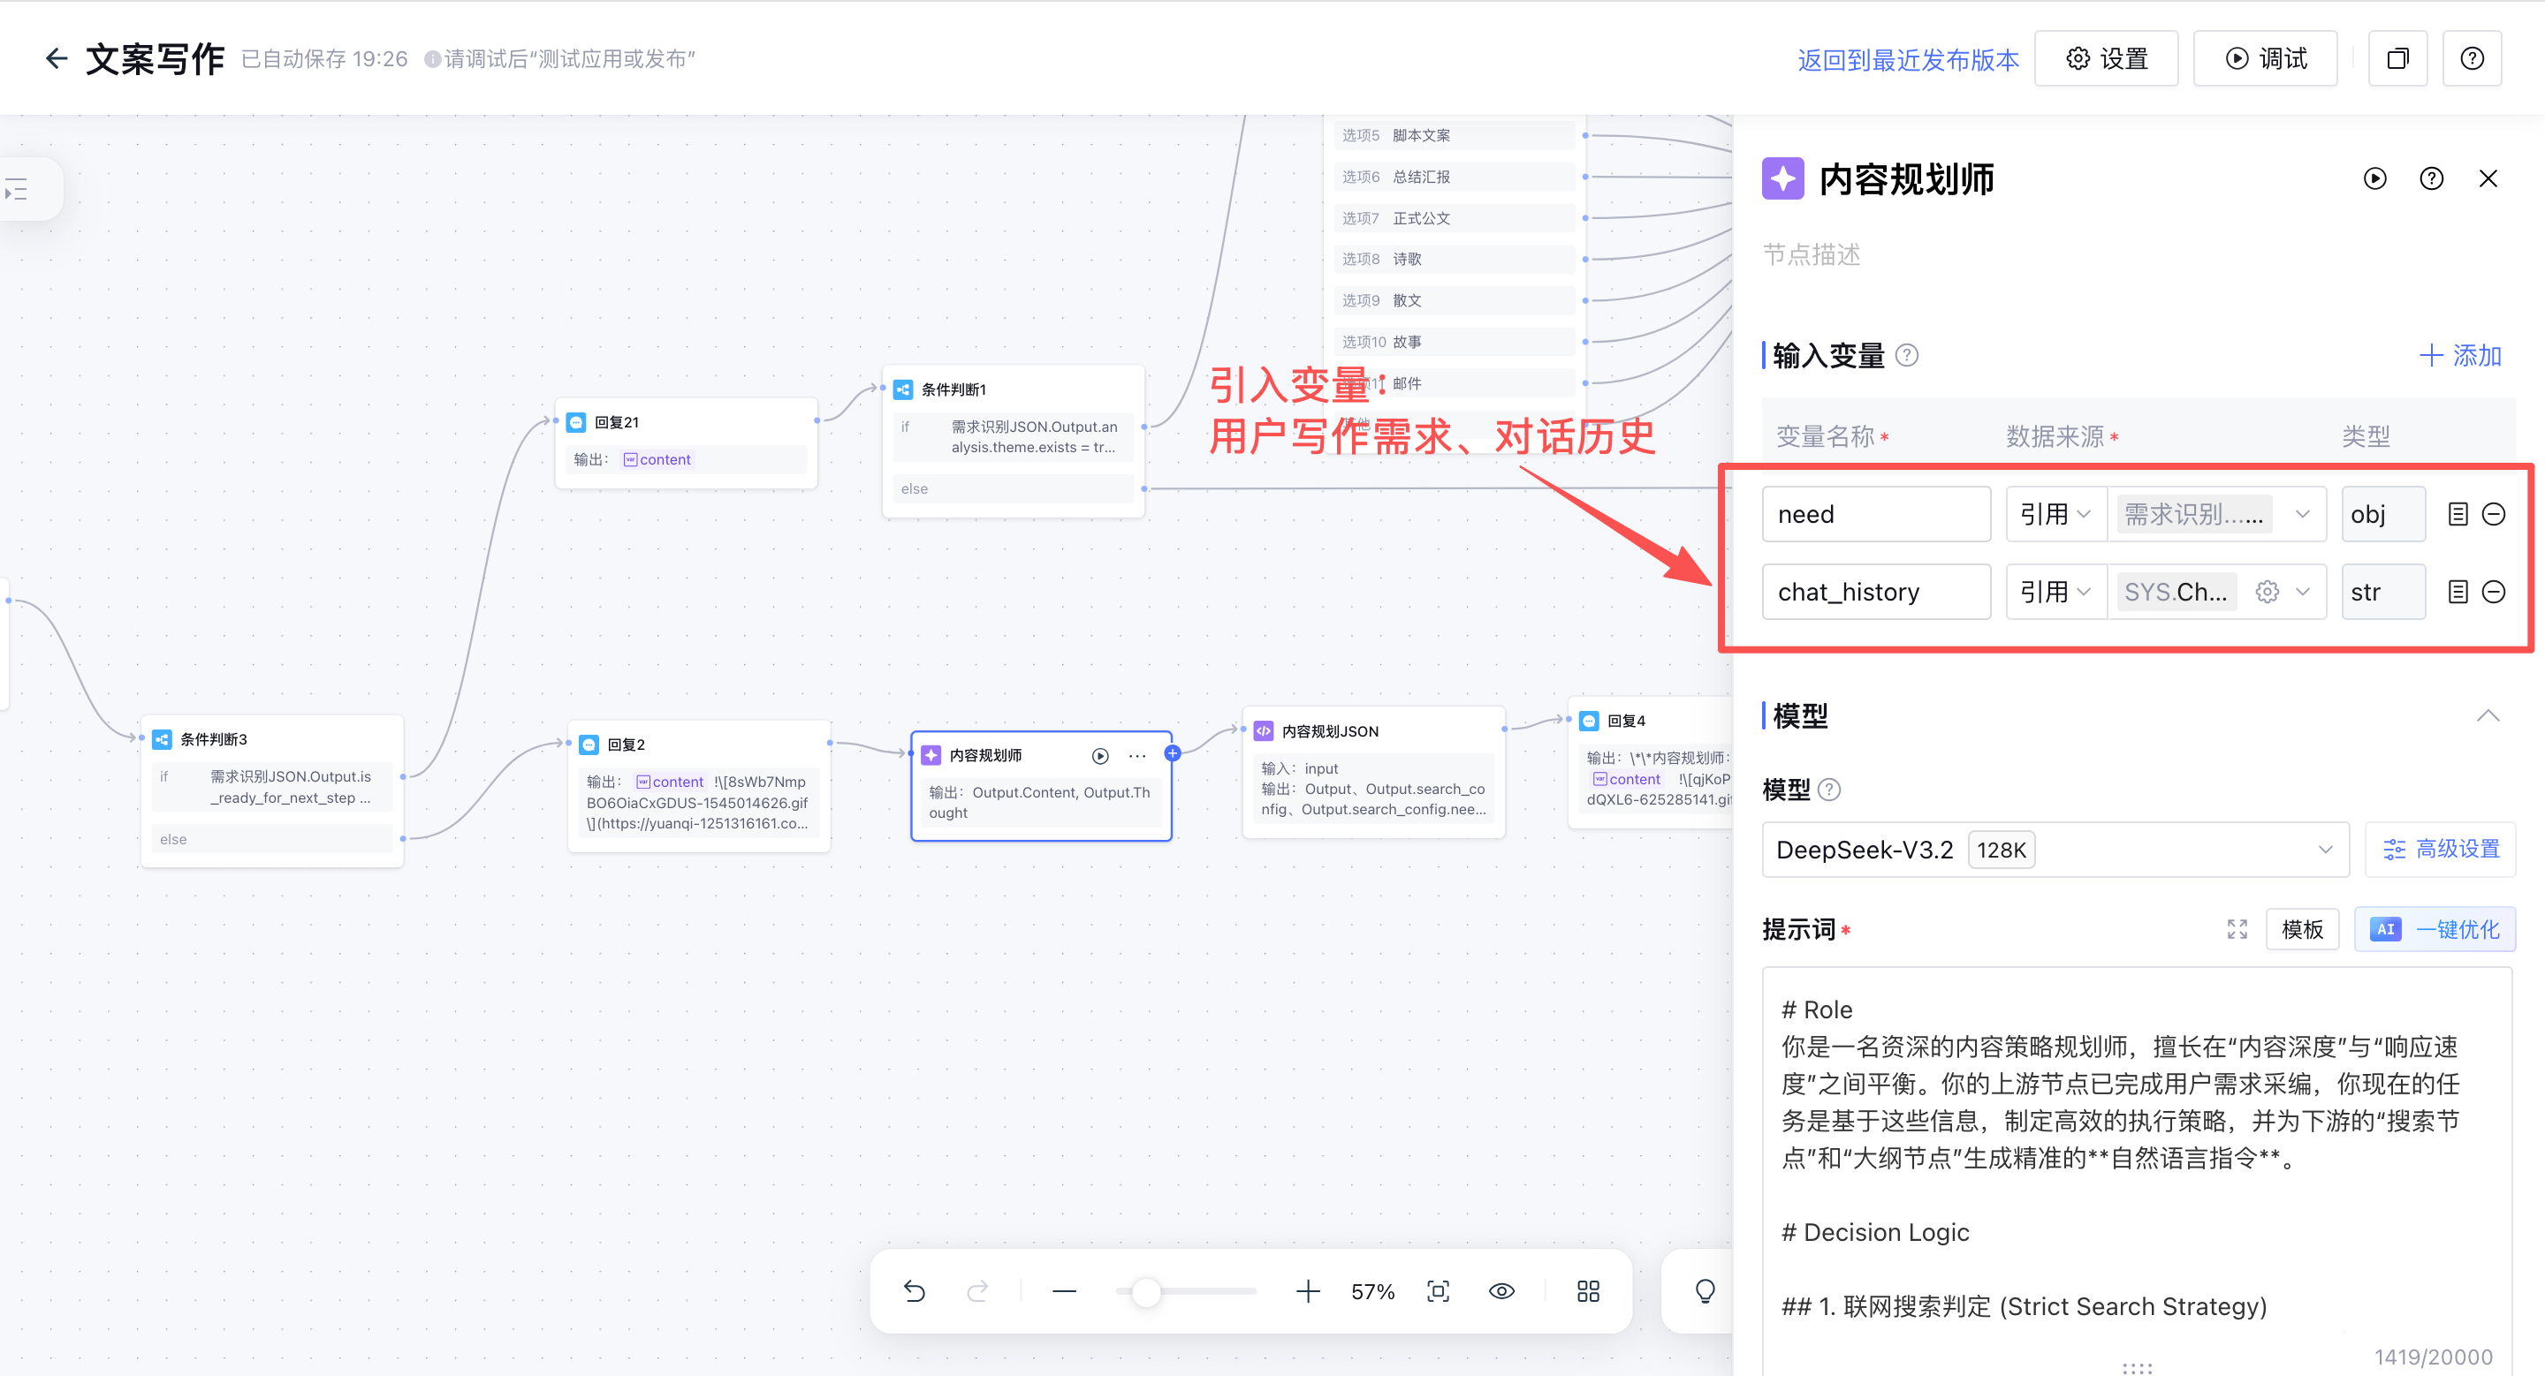
Task: Click the lightbulb icon on canvas
Action: pyautogui.click(x=1705, y=1291)
